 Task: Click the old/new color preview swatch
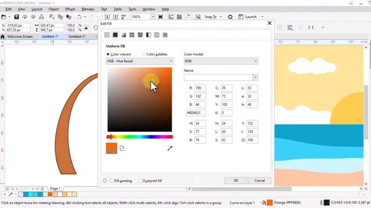click(111, 148)
